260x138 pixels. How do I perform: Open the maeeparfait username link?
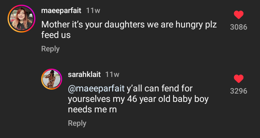click(x=61, y=10)
